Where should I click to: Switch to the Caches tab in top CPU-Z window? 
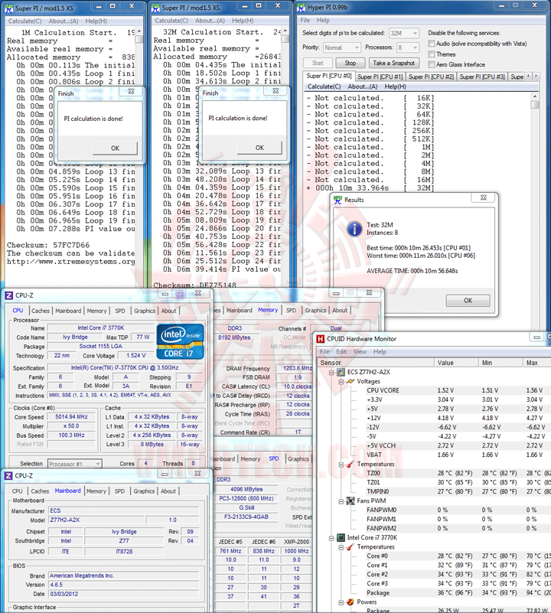coord(41,311)
